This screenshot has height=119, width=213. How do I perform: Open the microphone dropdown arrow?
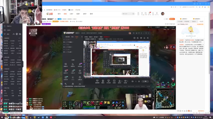coord(122,81)
